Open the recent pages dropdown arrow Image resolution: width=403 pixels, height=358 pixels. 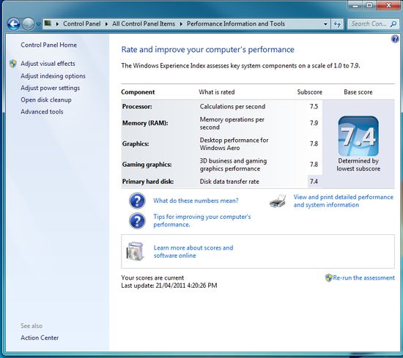click(38, 24)
